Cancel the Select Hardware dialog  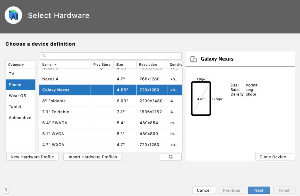point(204,190)
